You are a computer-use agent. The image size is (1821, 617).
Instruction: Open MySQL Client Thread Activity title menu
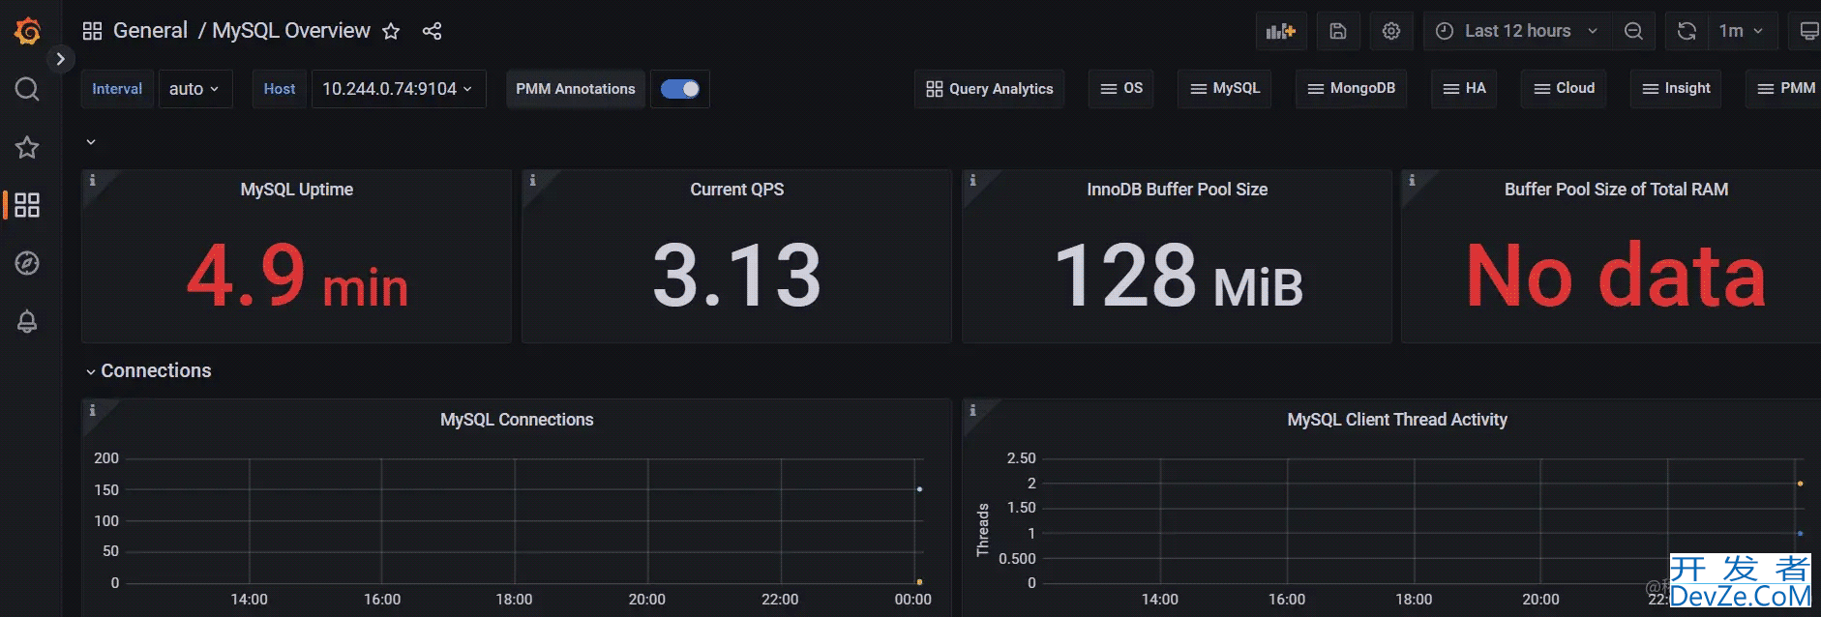(x=1397, y=420)
